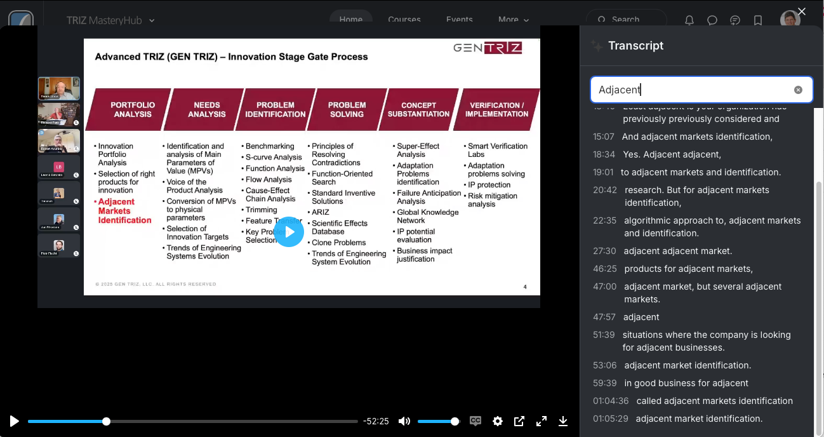Jump to transcript line at 46:25
The height and width of the screenshot is (437, 824).
[x=697, y=269]
